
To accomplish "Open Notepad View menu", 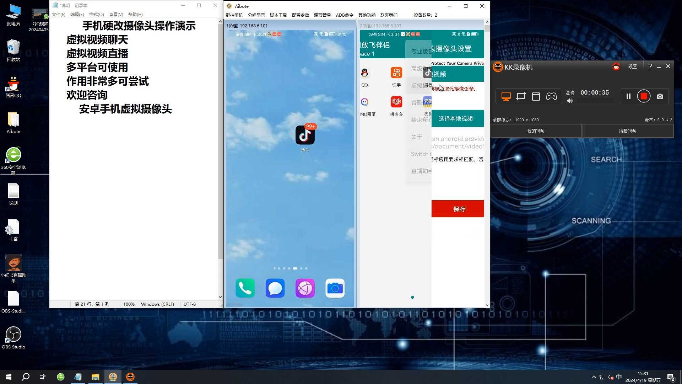I will [116, 15].
